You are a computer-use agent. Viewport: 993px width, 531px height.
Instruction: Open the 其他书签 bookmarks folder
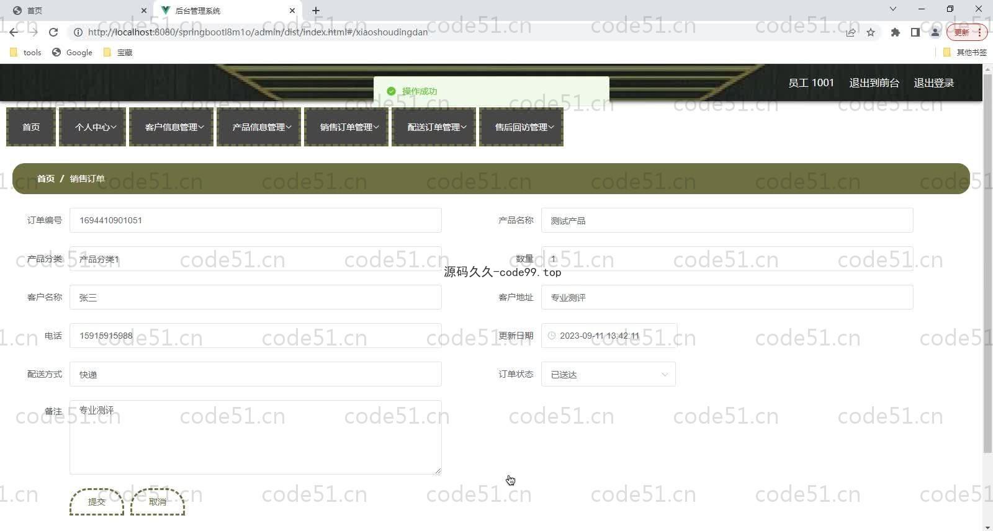(x=964, y=53)
